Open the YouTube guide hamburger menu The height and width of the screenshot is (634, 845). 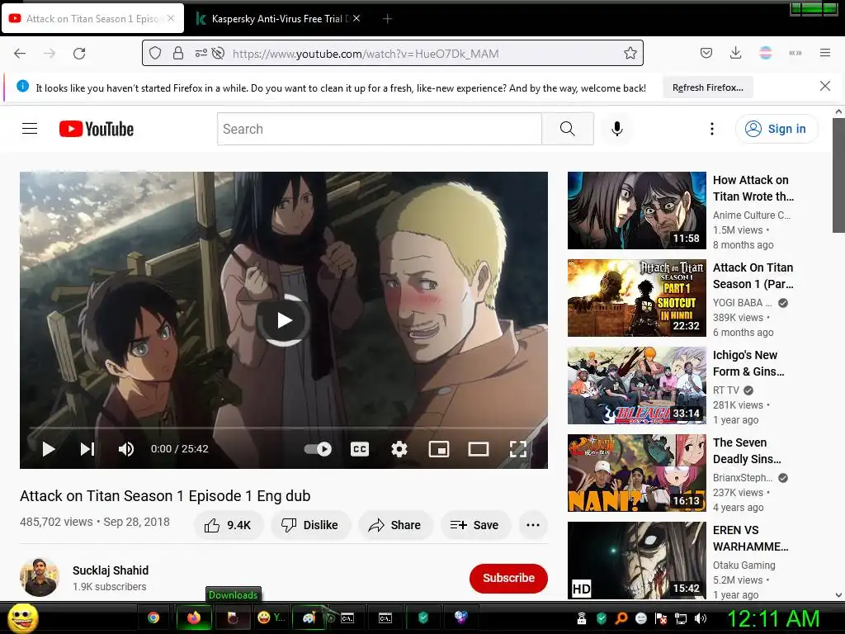click(x=30, y=128)
